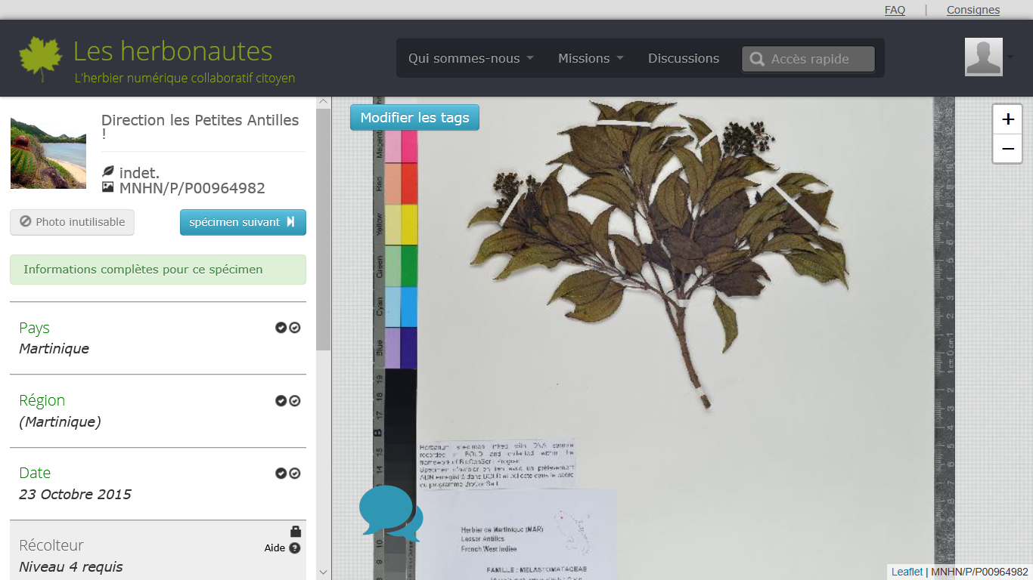Image resolution: width=1033 pixels, height=580 pixels.
Task: Click the left panel vertical scrollbar thumb
Action: (323, 227)
